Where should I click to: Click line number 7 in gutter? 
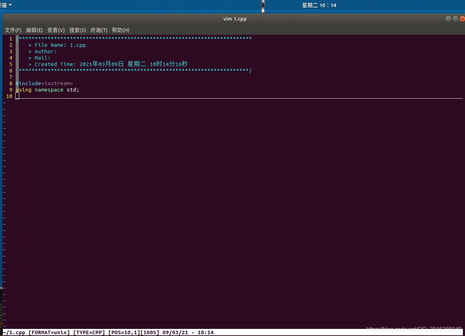[x=11, y=77]
